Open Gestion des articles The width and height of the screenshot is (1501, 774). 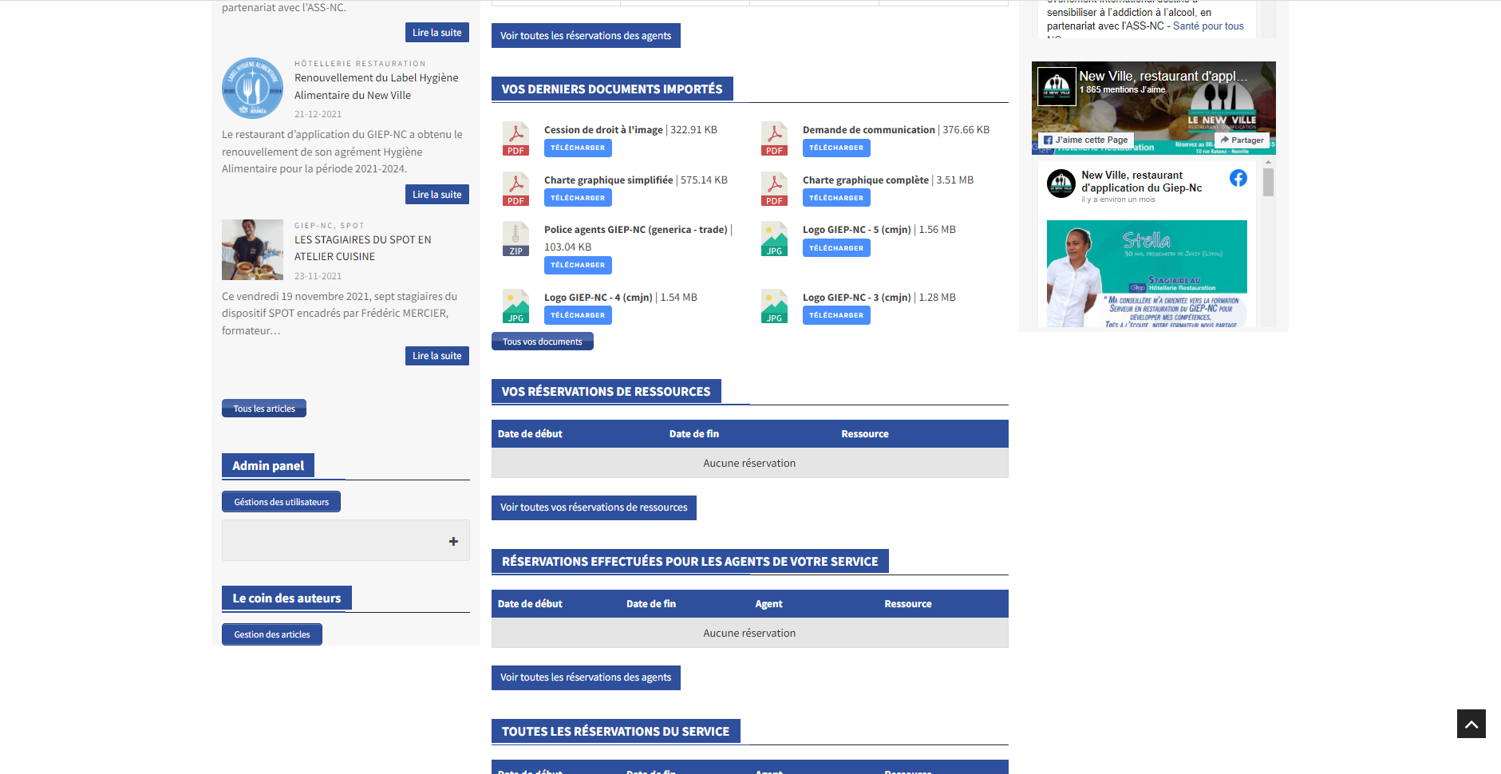272,634
